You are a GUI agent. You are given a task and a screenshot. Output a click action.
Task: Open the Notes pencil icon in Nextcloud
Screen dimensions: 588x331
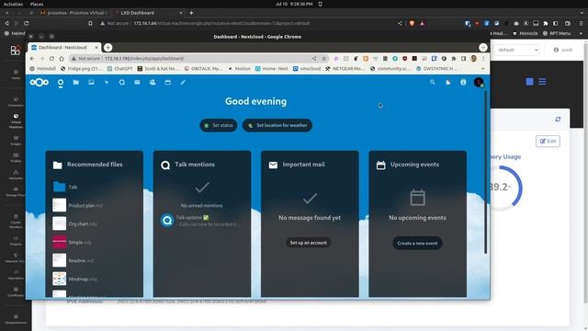click(x=183, y=82)
